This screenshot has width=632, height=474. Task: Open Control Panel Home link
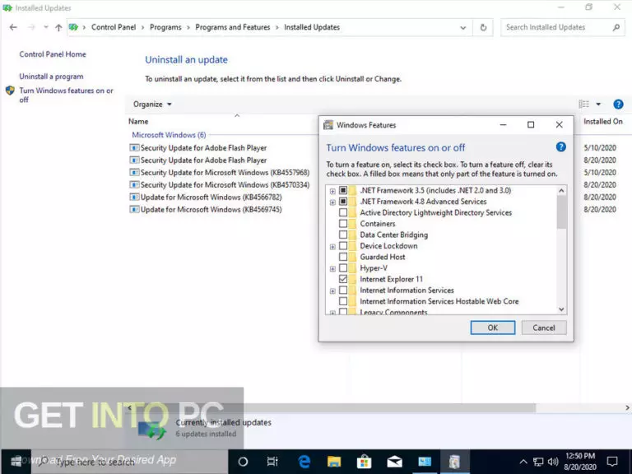click(x=53, y=54)
